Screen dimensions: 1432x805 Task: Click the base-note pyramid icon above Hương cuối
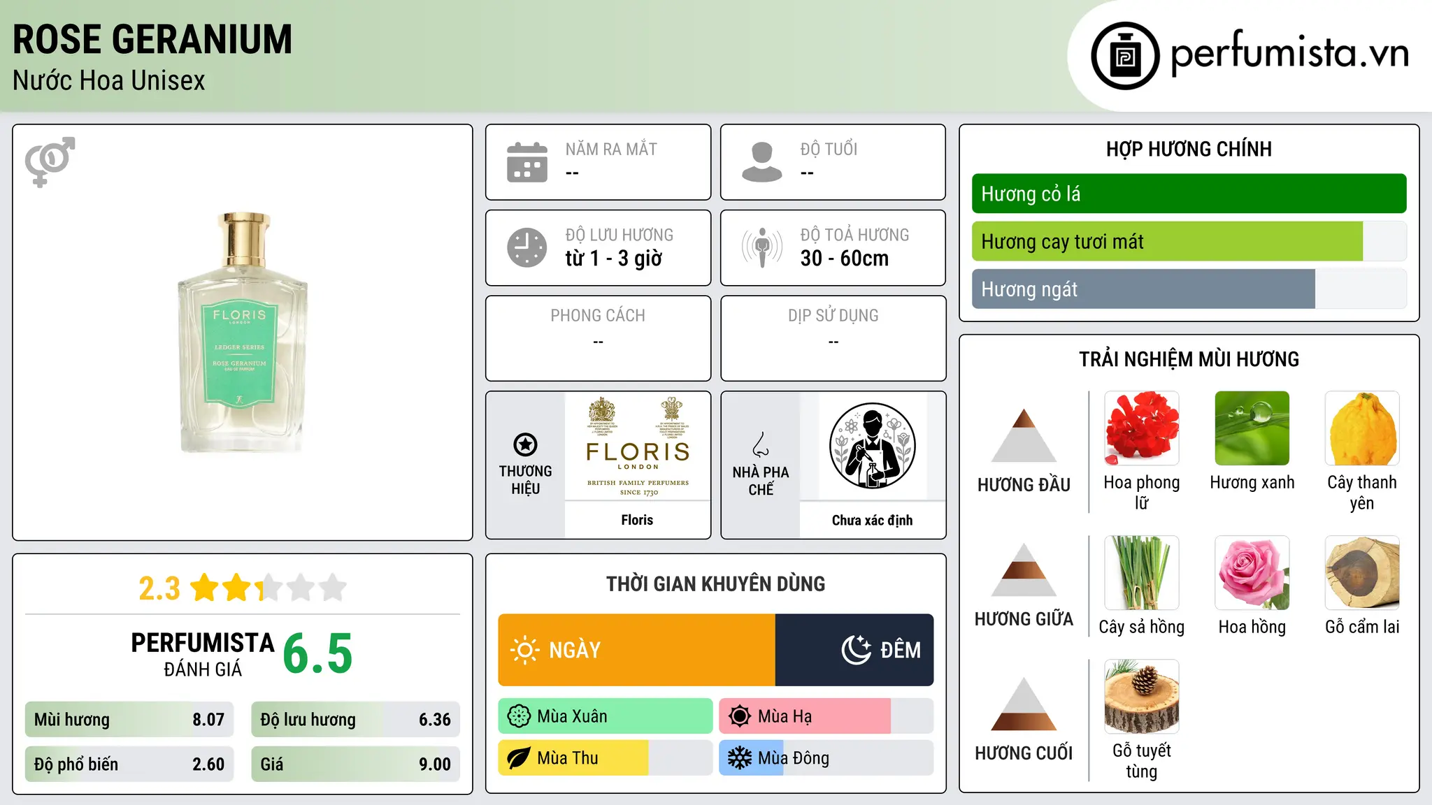pyautogui.click(x=1024, y=704)
